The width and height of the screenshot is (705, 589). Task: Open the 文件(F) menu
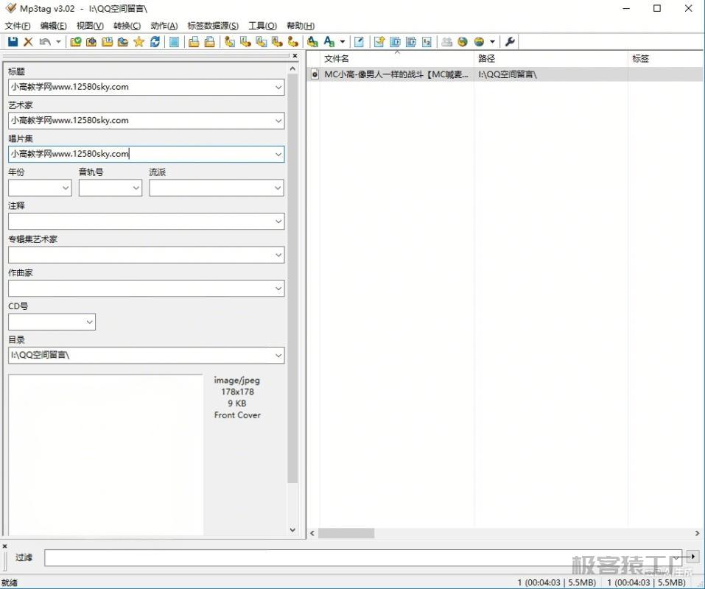point(18,26)
